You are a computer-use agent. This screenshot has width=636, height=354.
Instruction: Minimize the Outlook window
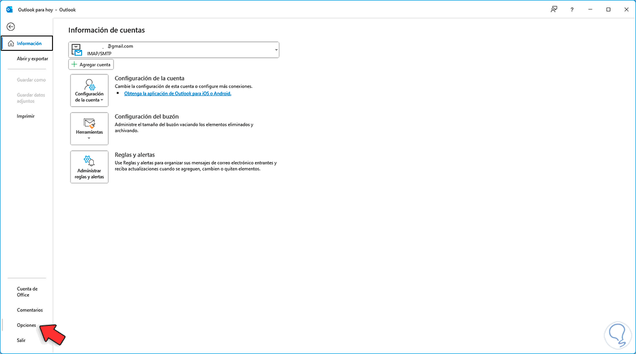(590, 9)
